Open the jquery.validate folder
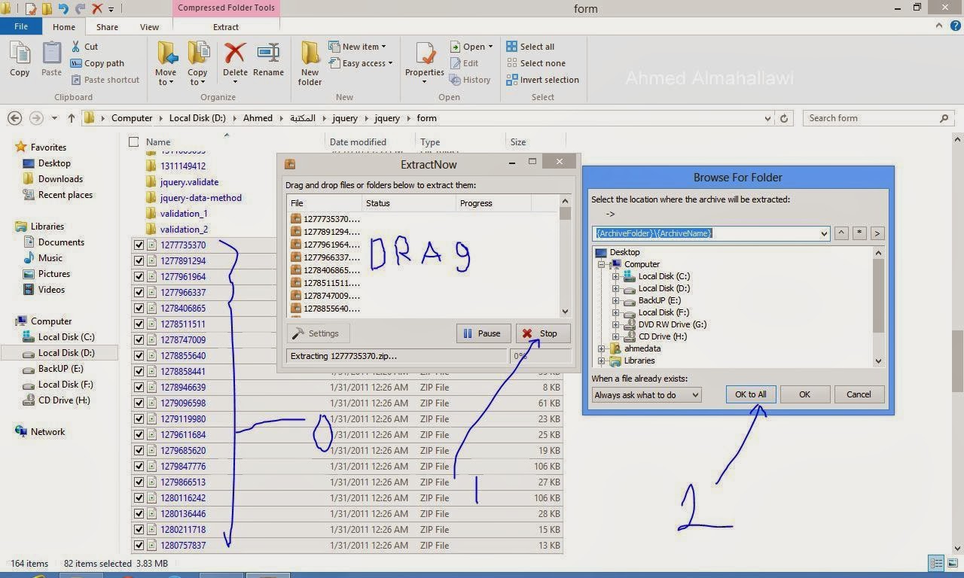Image resolution: width=964 pixels, height=578 pixels. pyautogui.click(x=189, y=182)
